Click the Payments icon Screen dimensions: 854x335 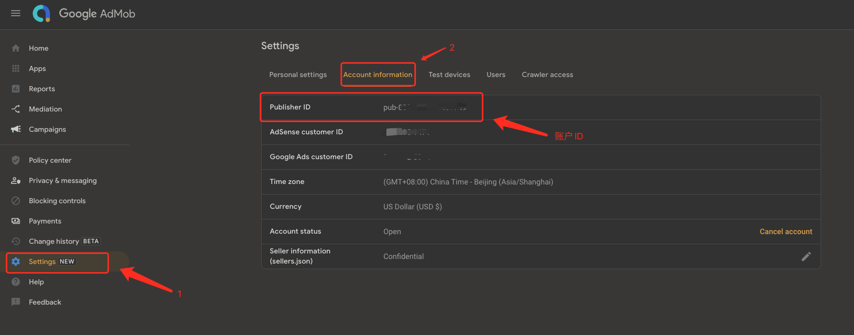16,221
